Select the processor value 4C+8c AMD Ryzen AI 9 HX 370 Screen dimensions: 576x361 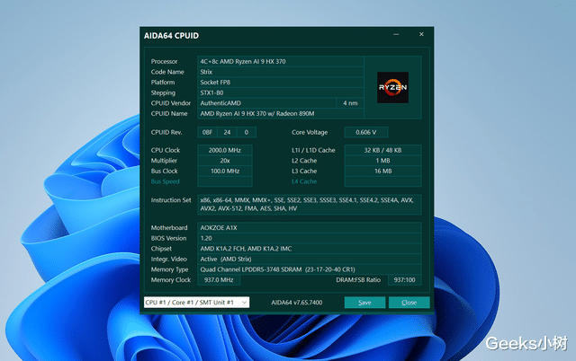click(281, 62)
